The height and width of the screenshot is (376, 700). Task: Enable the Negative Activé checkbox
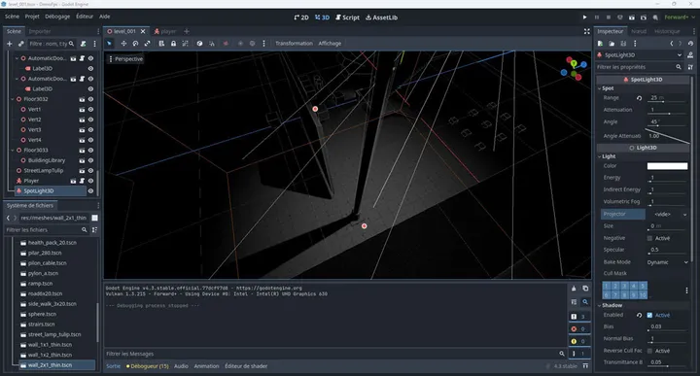click(x=649, y=238)
